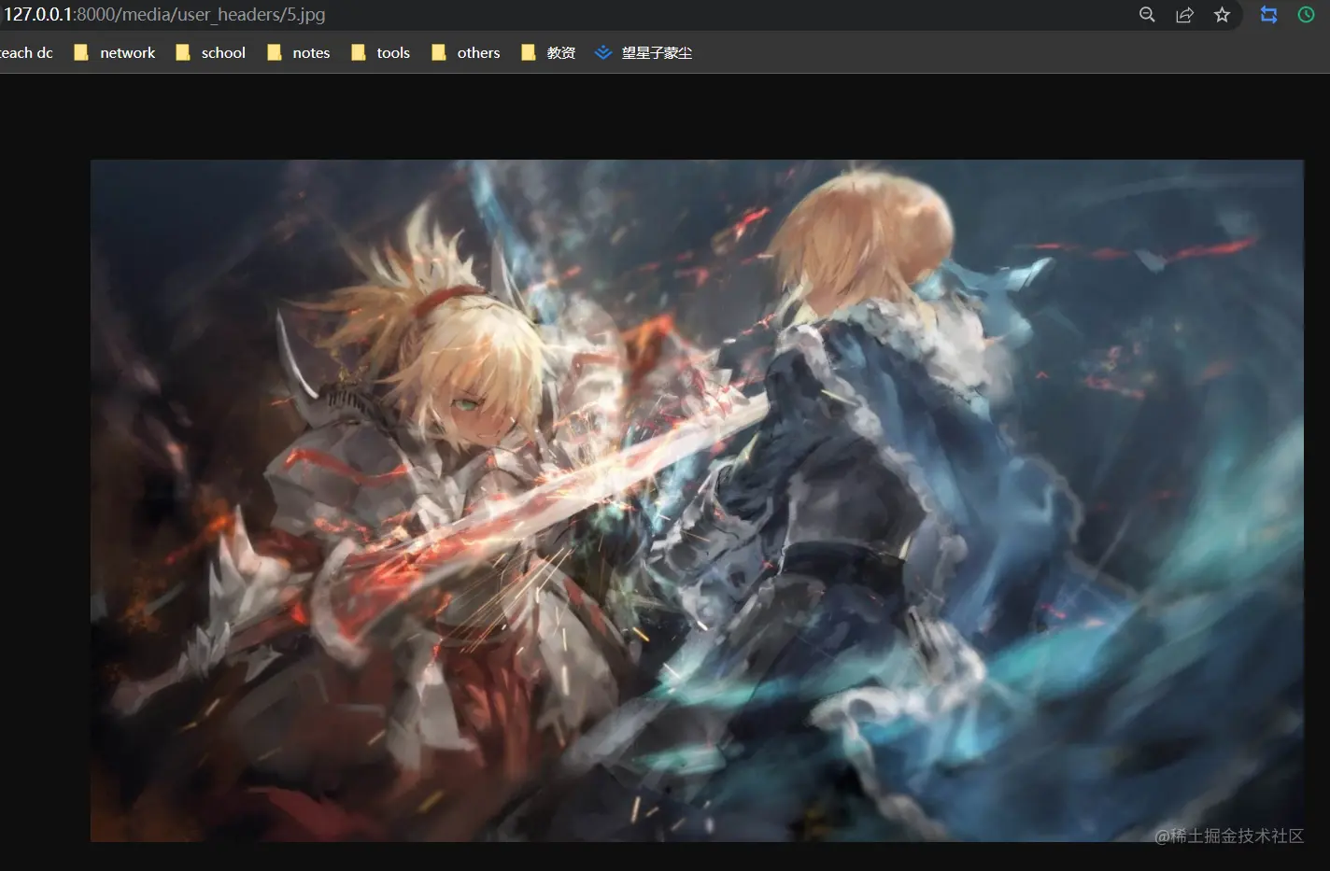1330x871 pixels.
Task: Open the tools bookmark folder
Action: coord(381,53)
